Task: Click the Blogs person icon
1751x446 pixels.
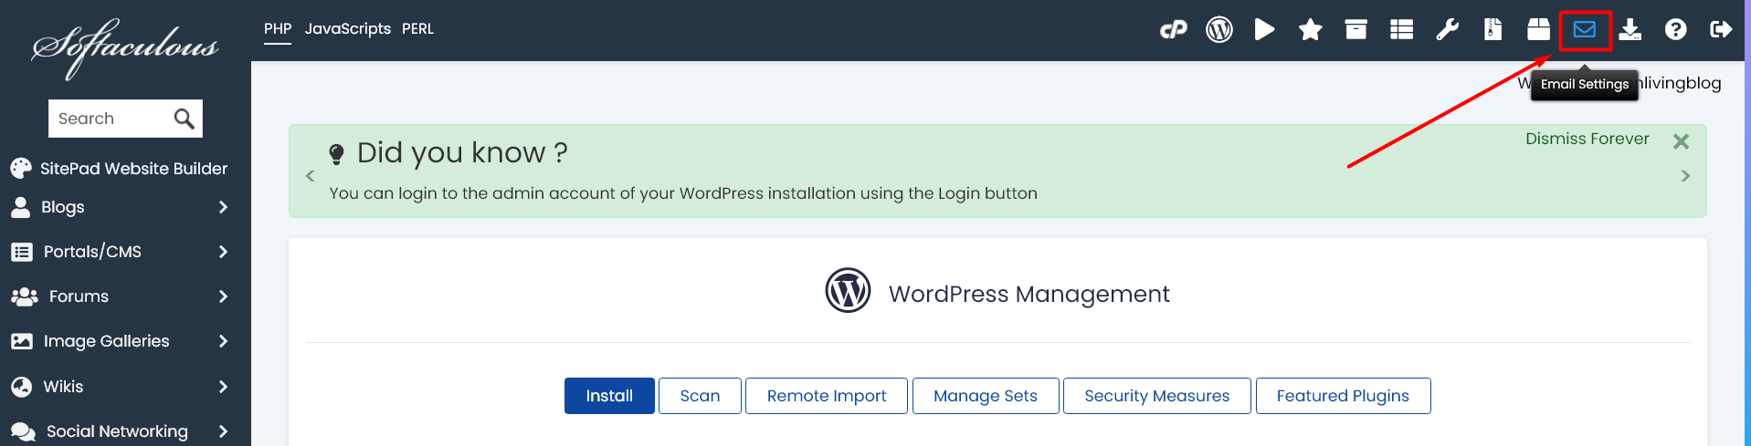Action: (20, 208)
